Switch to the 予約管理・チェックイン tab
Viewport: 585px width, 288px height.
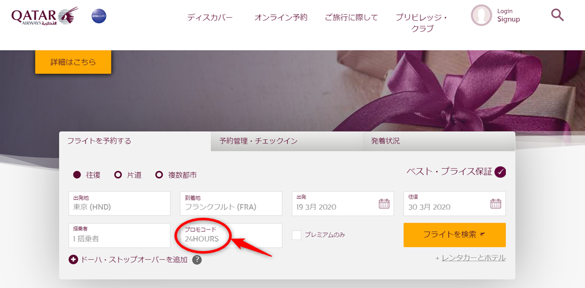286,141
